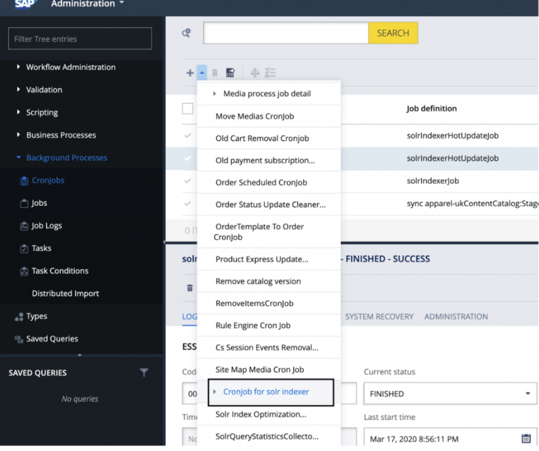Screen dimensions: 539x451
Task: Select Remove catalog version entry
Action: [x=269, y=281]
